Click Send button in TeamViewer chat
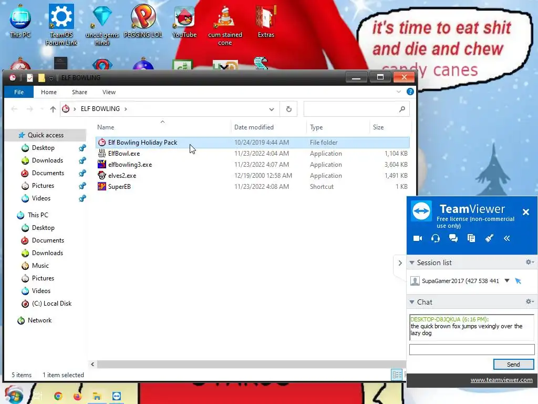The height and width of the screenshot is (404, 538). pyautogui.click(x=513, y=364)
